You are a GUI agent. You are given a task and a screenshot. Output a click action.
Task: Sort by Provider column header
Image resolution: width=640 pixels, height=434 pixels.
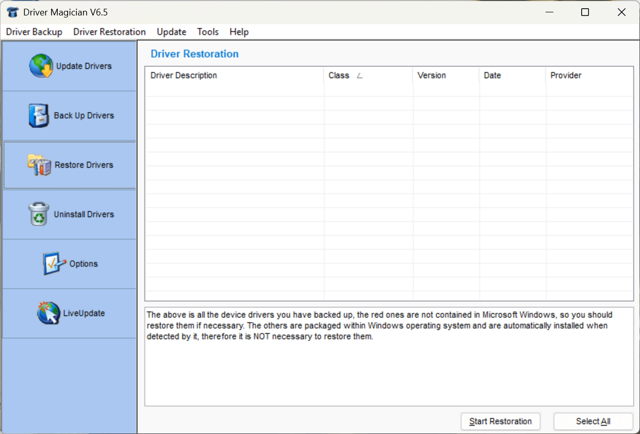pos(589,75)
